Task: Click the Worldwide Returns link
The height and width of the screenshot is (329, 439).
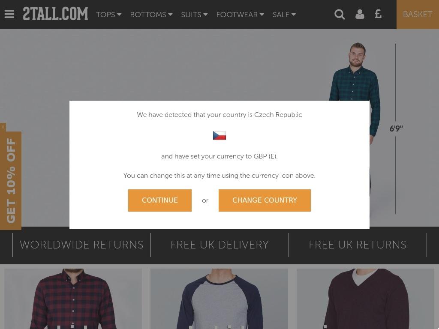Action: click(x=82, y=245)
